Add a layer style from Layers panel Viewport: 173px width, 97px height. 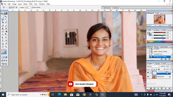(151, 88)
